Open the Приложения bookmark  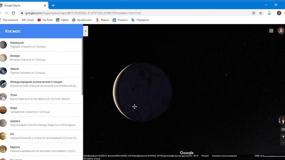tap(9, 20)
